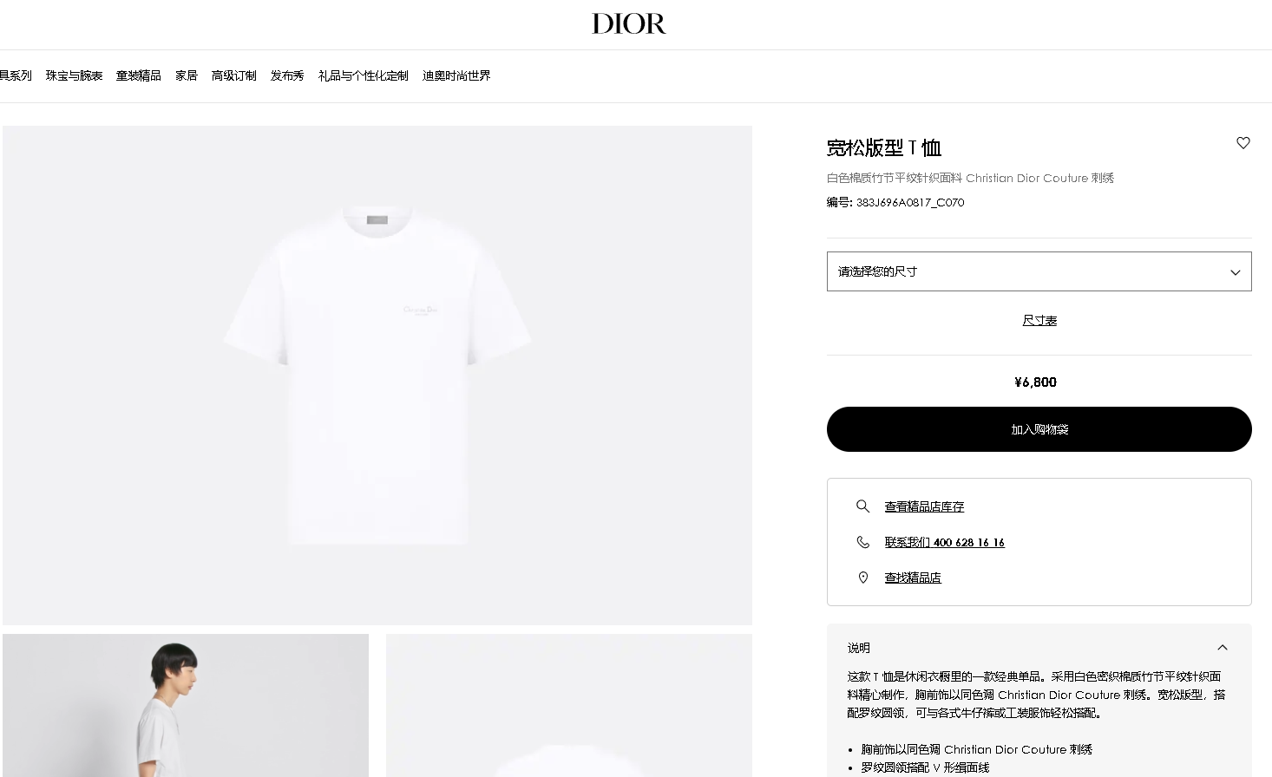This screenshot has width=1272, height=777.
Task: Go to homepage via DIOR logo
Action: [x=629, y=23]
